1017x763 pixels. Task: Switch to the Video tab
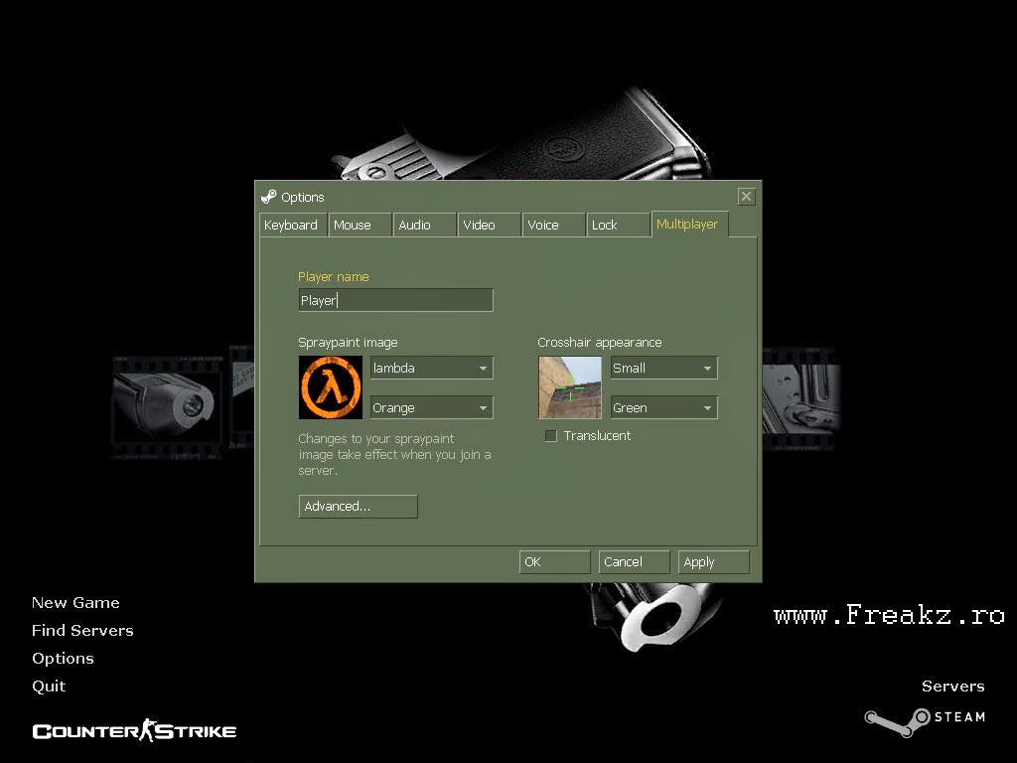pyautogui.click(x=489, y=226)
